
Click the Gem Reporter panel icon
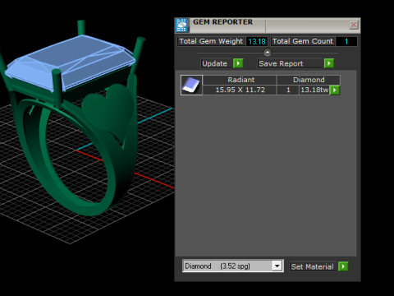181,25
